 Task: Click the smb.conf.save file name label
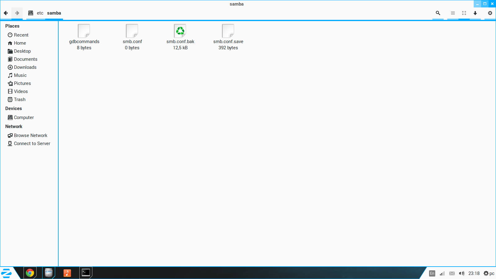click(x=228, y=42)
